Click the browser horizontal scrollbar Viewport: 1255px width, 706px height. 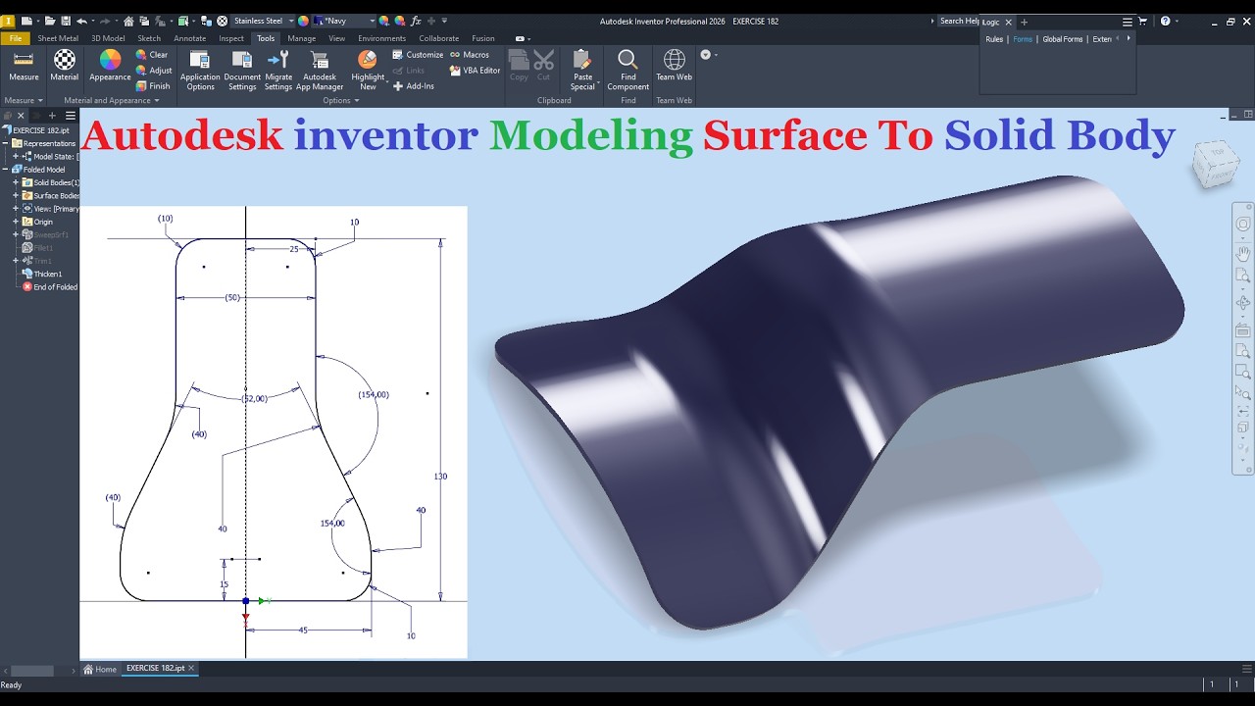point(31,671)
